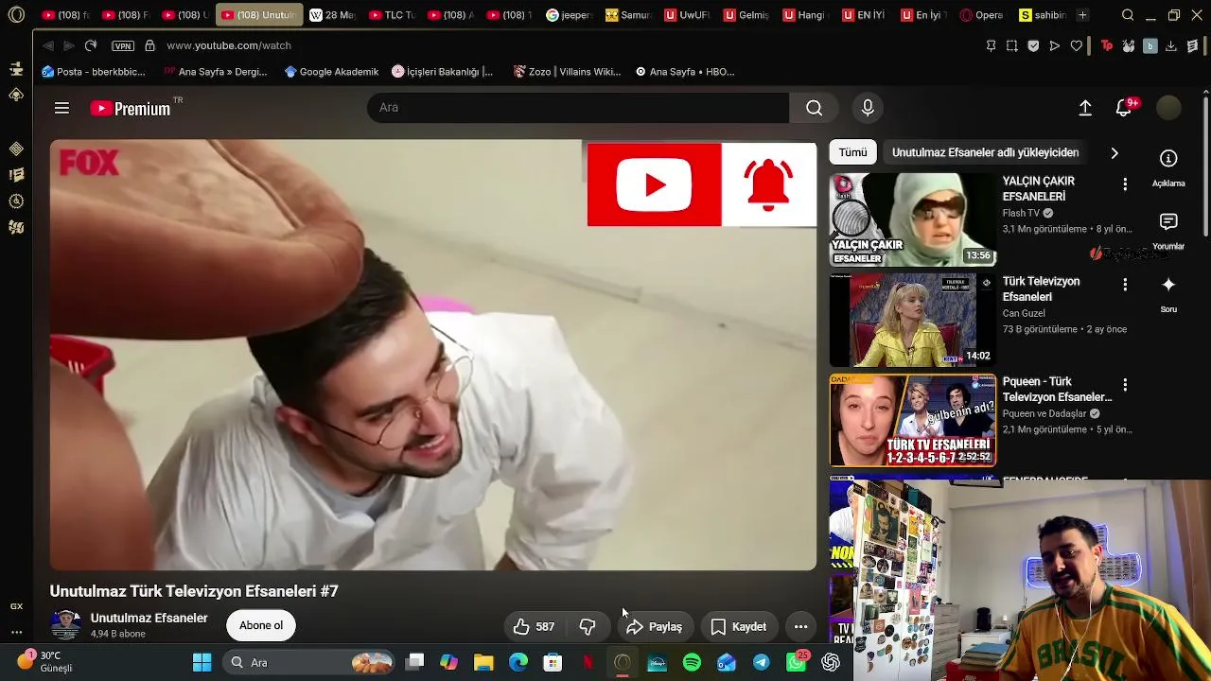Dislike the video
This screenshot has height=681, width=1211.
(x=588, y=626)
